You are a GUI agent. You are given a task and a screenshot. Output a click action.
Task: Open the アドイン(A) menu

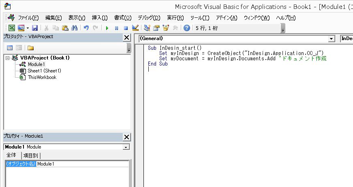point(227,17)
